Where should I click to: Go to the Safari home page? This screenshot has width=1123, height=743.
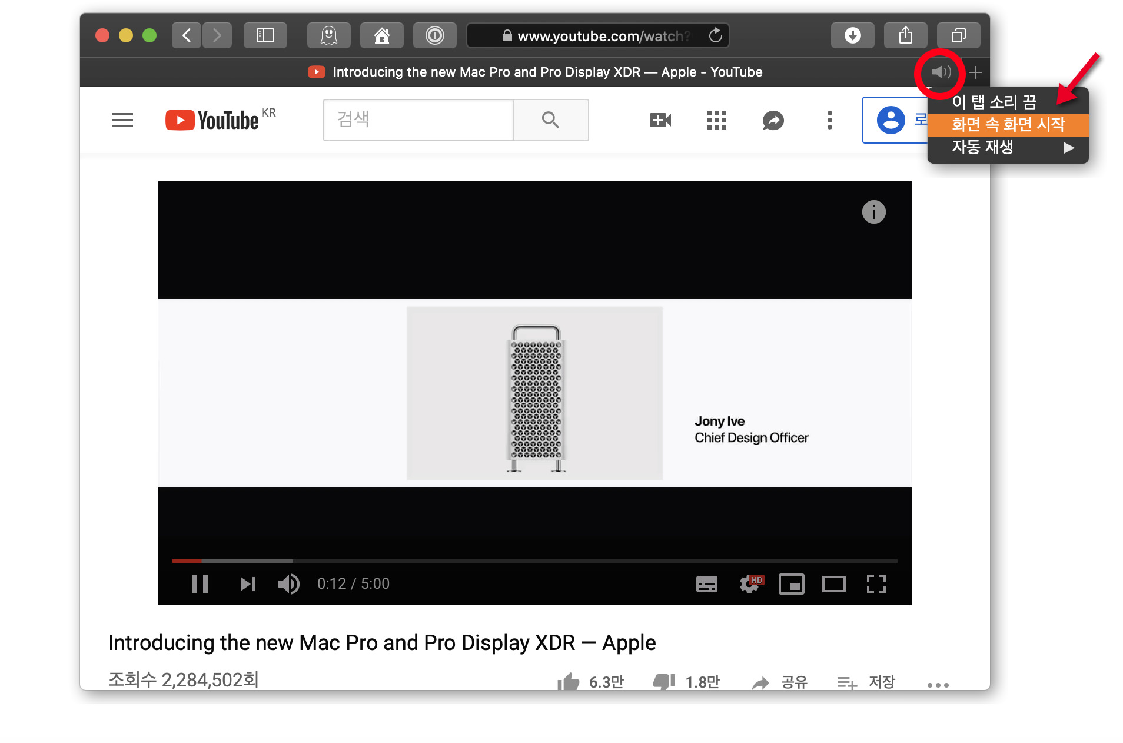point(382,36)
